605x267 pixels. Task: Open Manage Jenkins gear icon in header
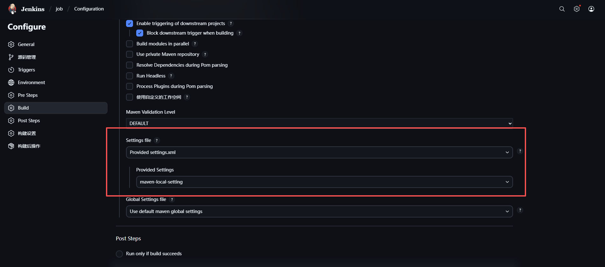coord(577,9)
